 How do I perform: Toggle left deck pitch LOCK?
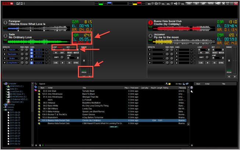[84, 70]
